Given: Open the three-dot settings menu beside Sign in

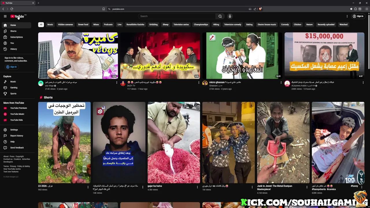Looking at the screenshot, I should coord(347,16).
